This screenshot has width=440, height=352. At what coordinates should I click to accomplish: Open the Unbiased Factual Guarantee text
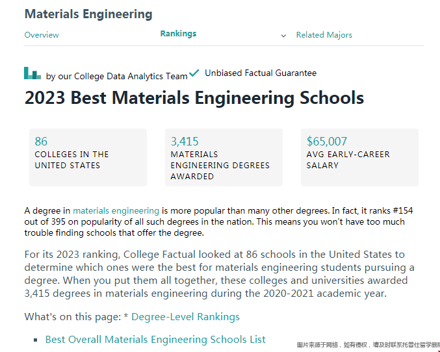click(x=261, y=73)
